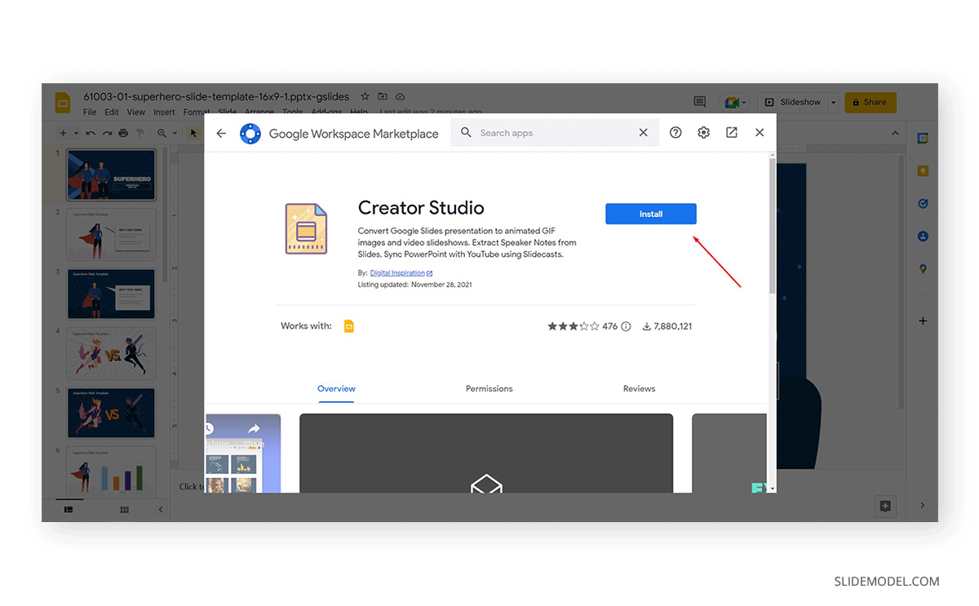Open Google Keep in side panel
The height and width of the screenshot is (606, 979).
(923, 170)
